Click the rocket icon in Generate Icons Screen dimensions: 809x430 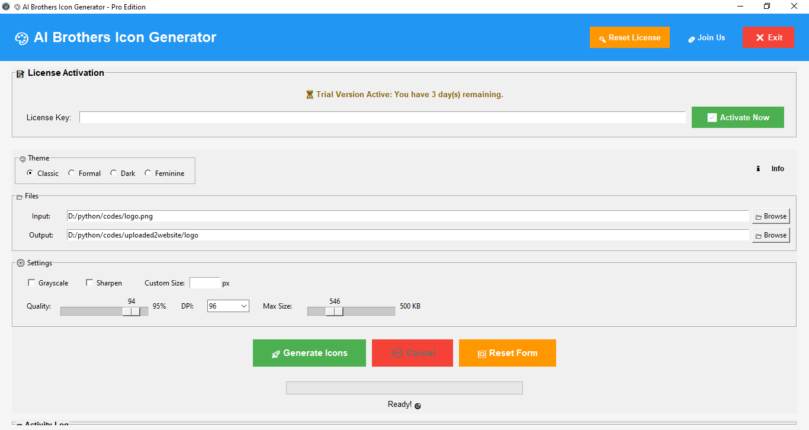(276, 354)
